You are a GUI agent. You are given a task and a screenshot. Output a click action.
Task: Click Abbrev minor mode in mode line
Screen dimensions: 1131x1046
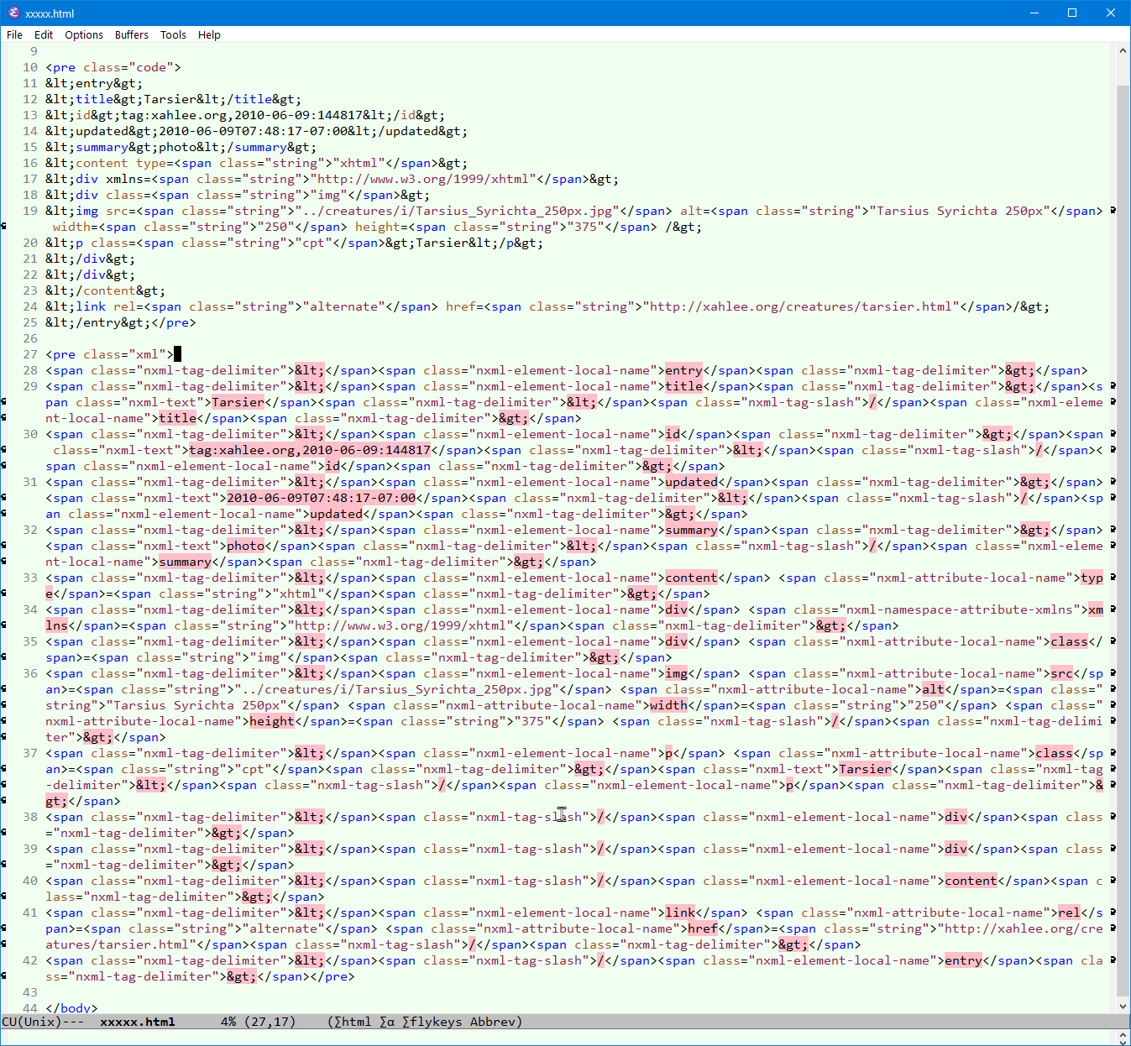point(492,1022)
